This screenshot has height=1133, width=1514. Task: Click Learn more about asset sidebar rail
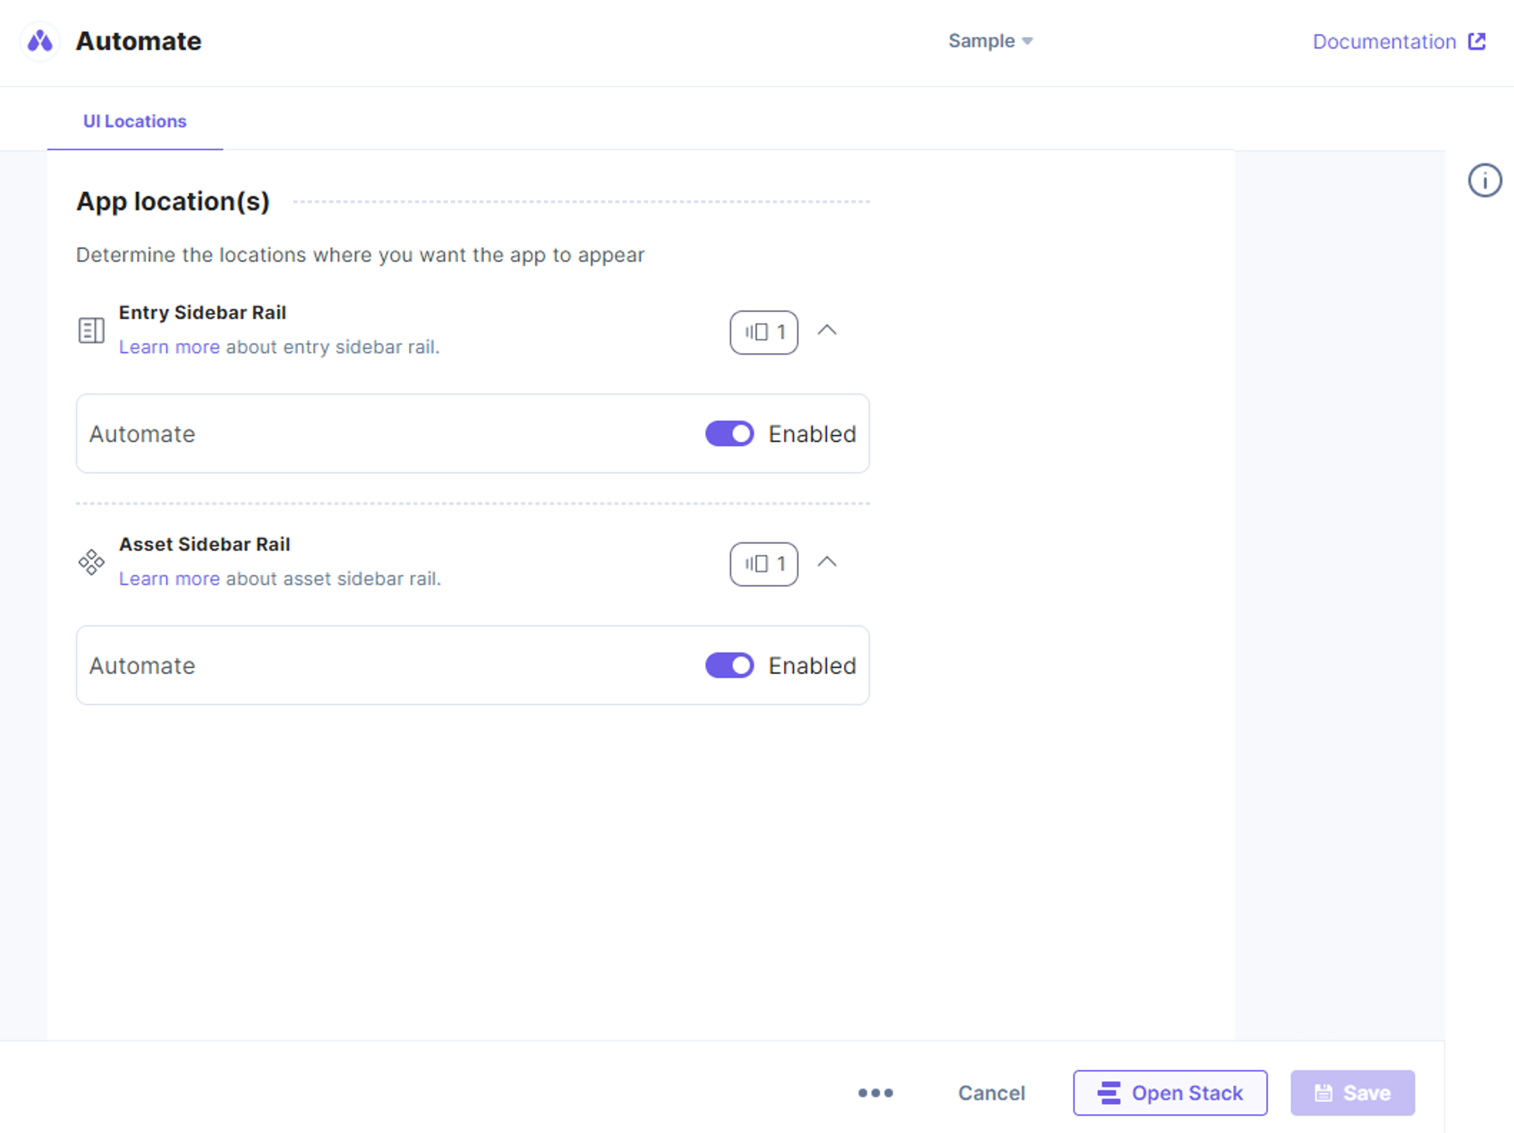[x=169, y=579]
